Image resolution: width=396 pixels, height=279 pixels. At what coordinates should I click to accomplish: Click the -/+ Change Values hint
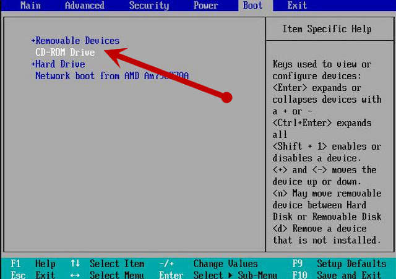[209, 264]
